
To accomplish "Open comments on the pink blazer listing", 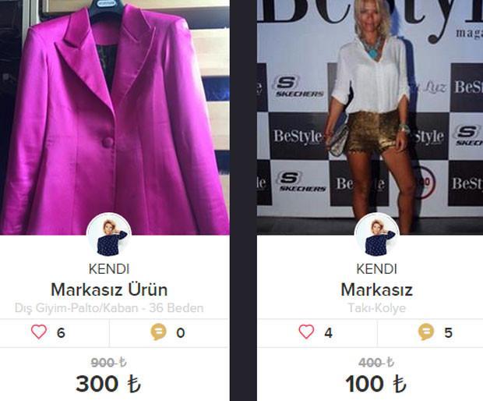I will 158,332.
